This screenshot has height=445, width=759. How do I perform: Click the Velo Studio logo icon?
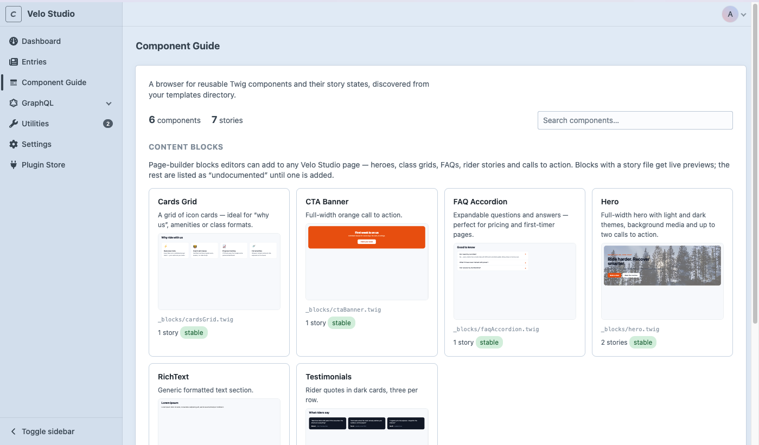point(14,14)
